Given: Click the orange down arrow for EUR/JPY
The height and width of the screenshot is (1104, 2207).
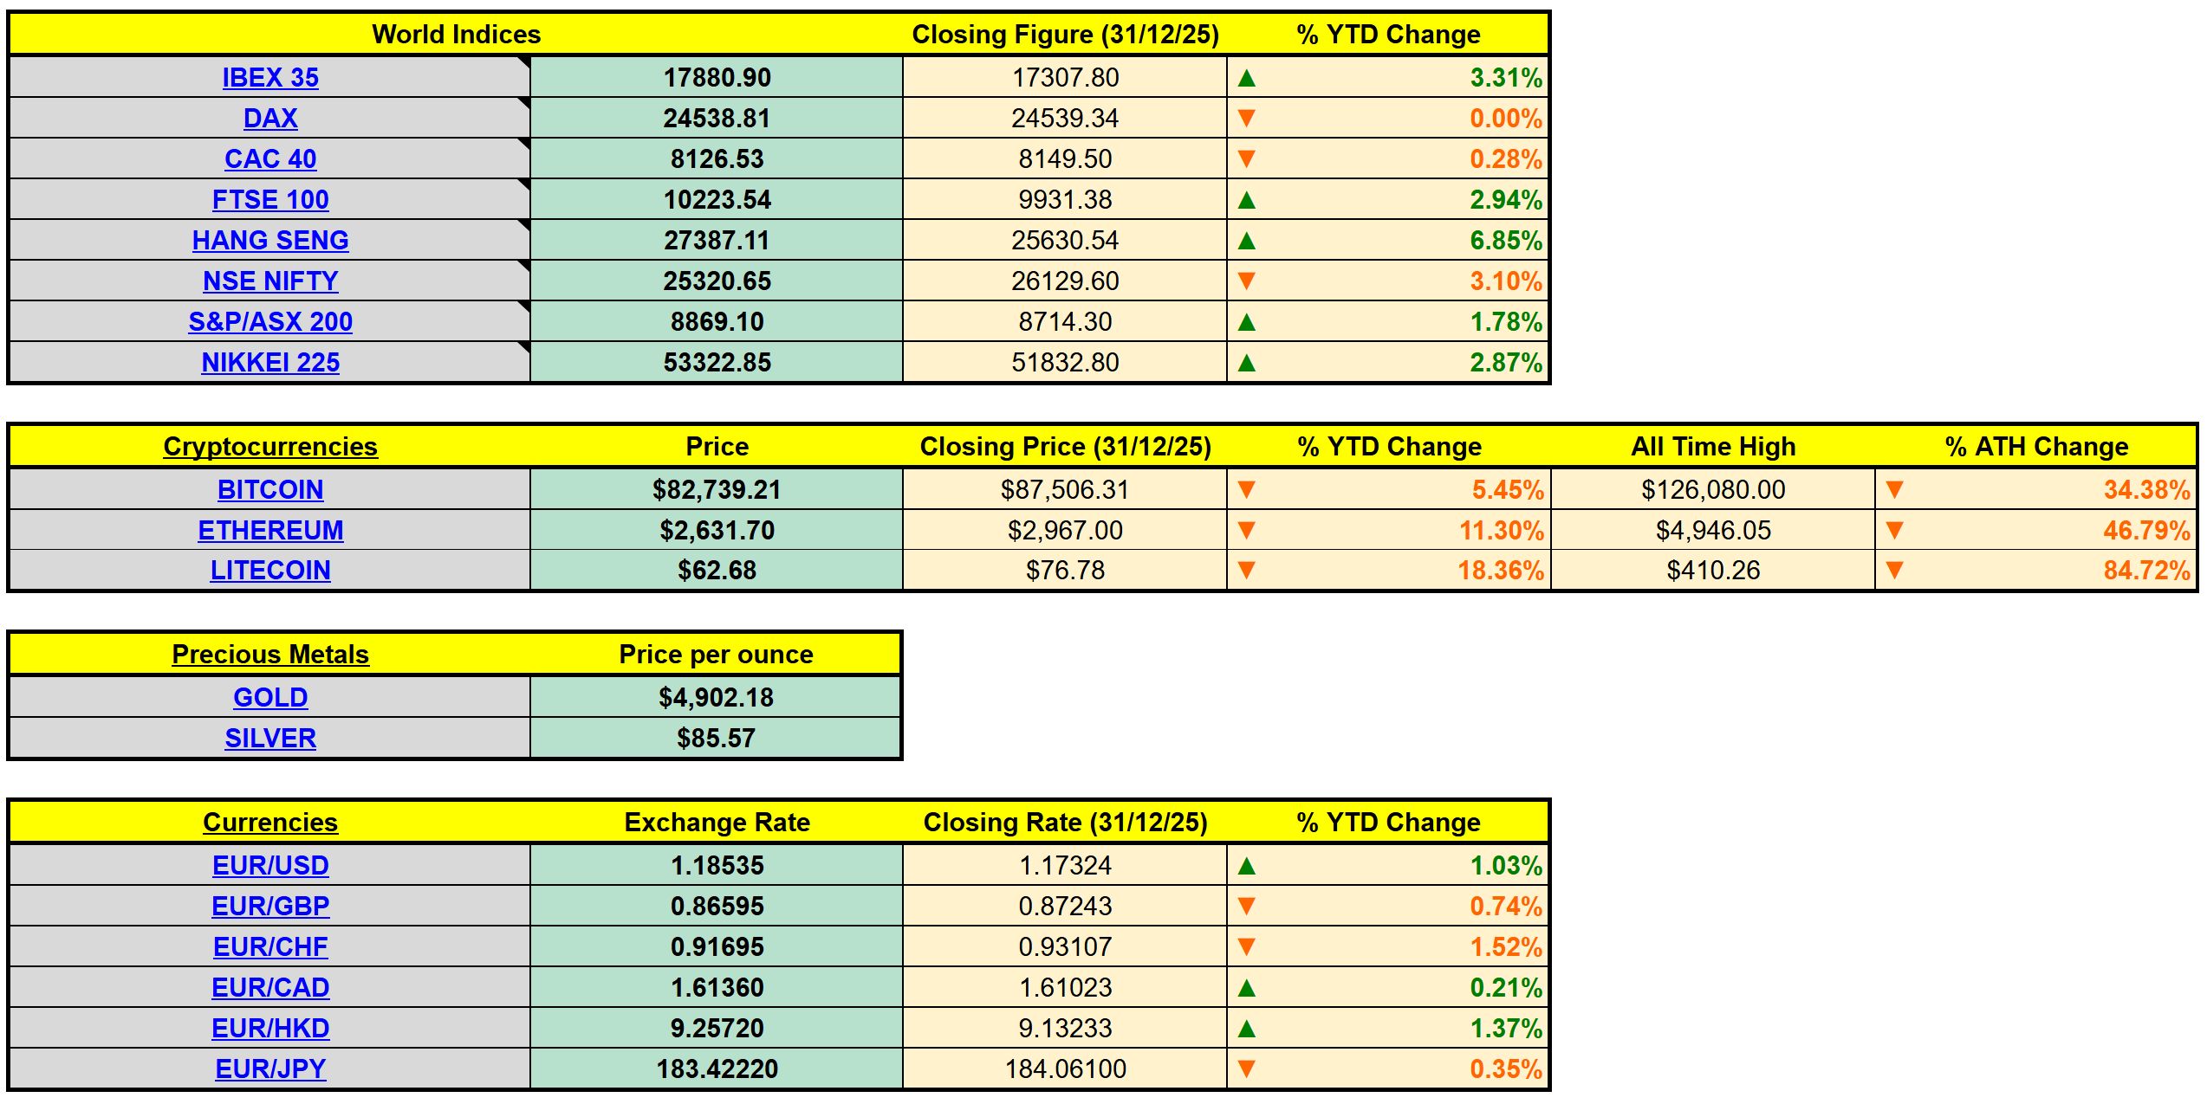Looking at the screenshot, I should click(1246, 1069).
